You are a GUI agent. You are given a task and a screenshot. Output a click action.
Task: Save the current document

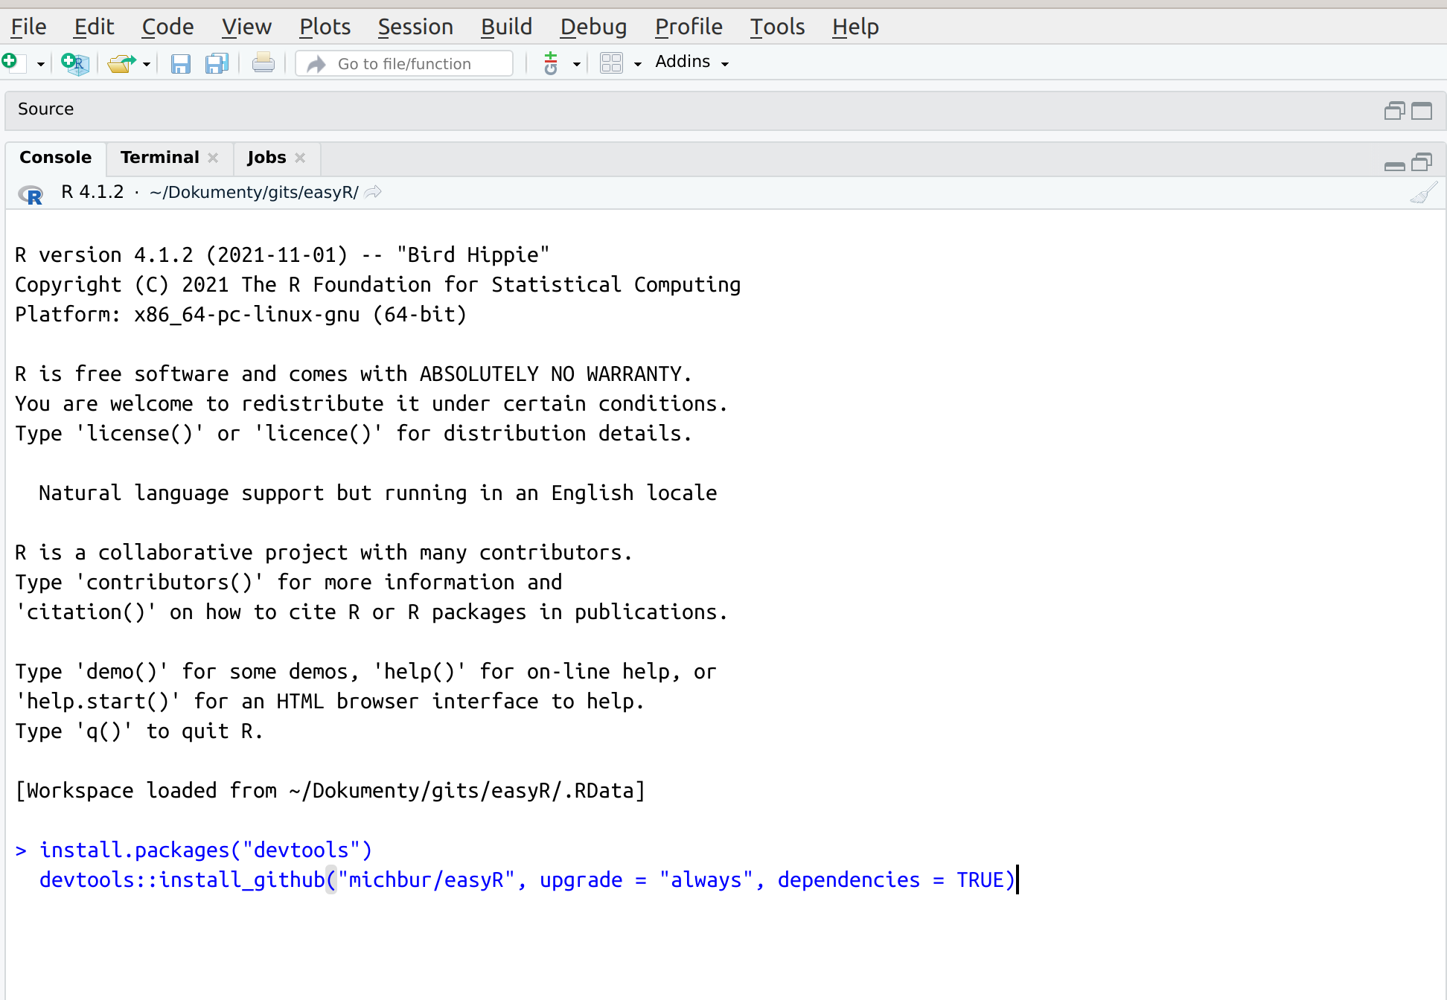coord(180,63)
